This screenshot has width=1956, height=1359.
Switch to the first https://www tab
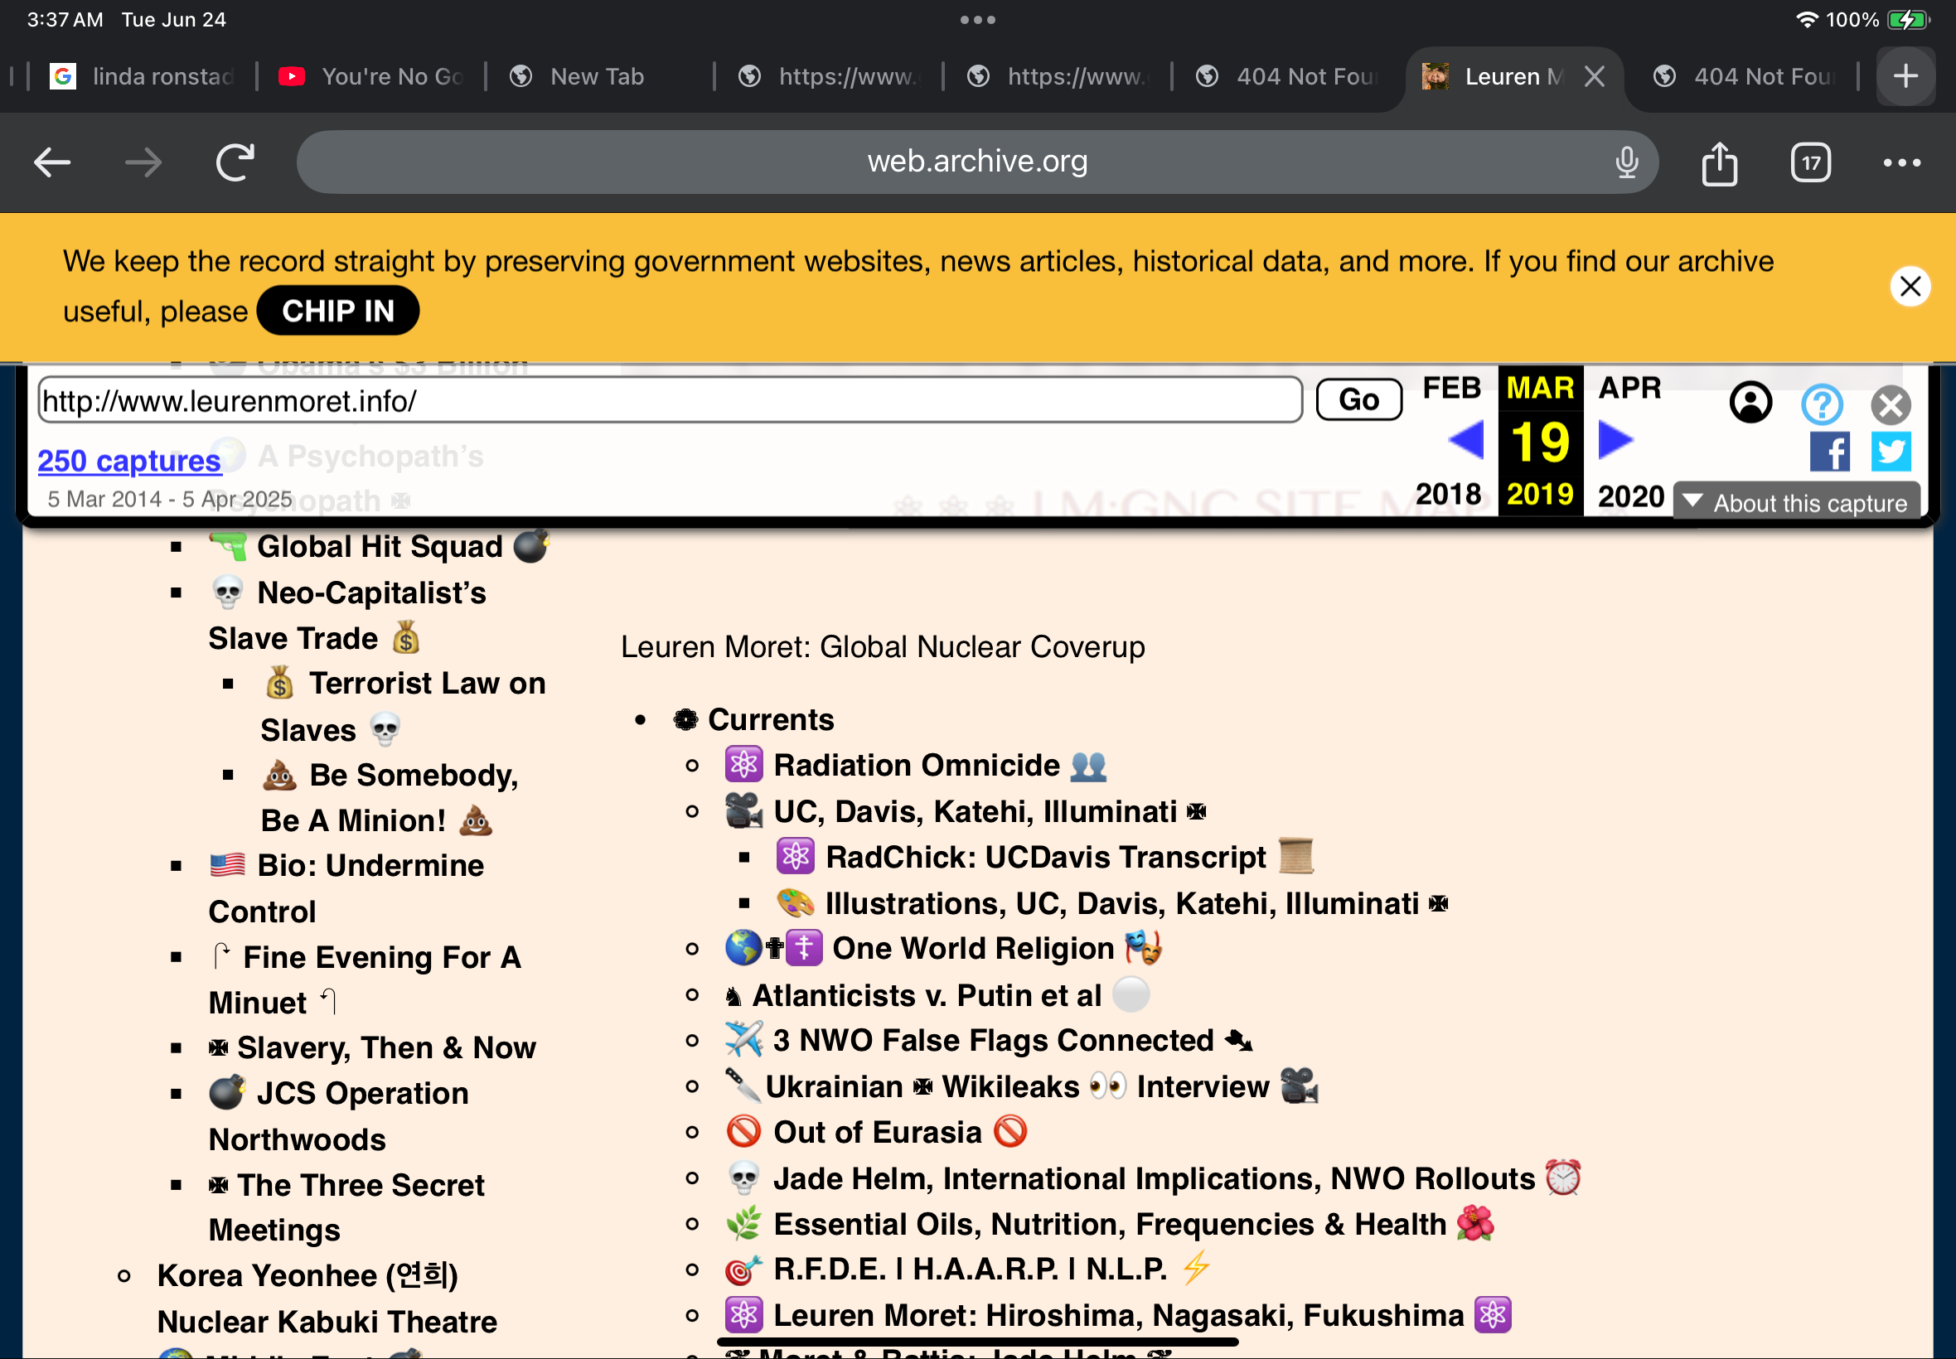click(828, 76)
